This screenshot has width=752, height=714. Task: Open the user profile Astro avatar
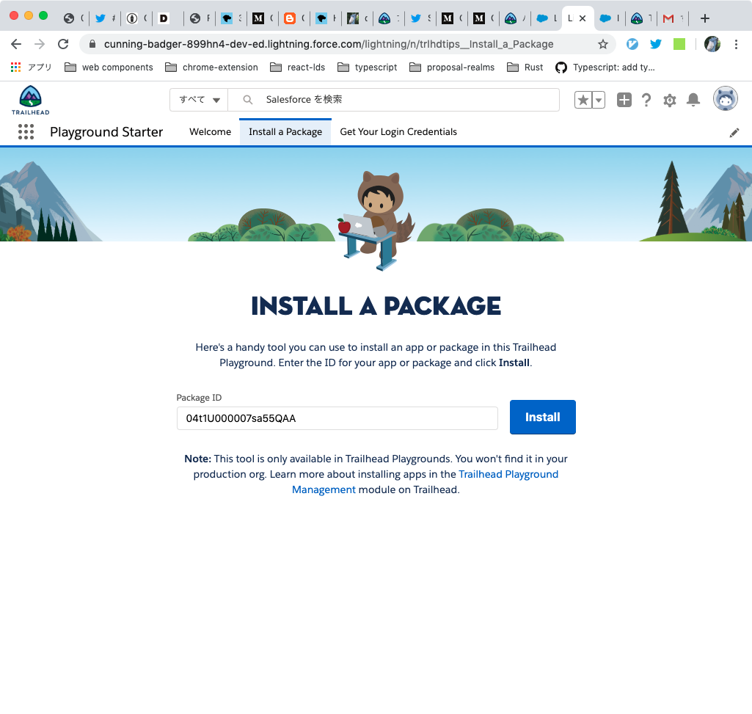pyautogui.click(x=725, y=99)
